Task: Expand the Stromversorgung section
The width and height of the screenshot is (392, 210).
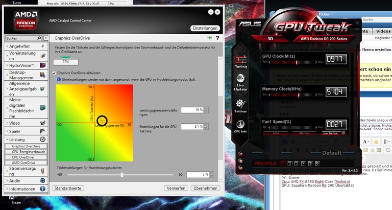Action: coord(26,171)
